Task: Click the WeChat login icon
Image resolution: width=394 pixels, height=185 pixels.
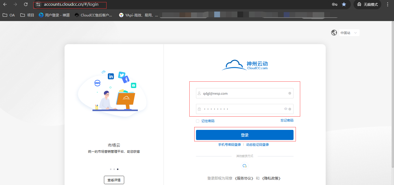Action: click(245, 166)
